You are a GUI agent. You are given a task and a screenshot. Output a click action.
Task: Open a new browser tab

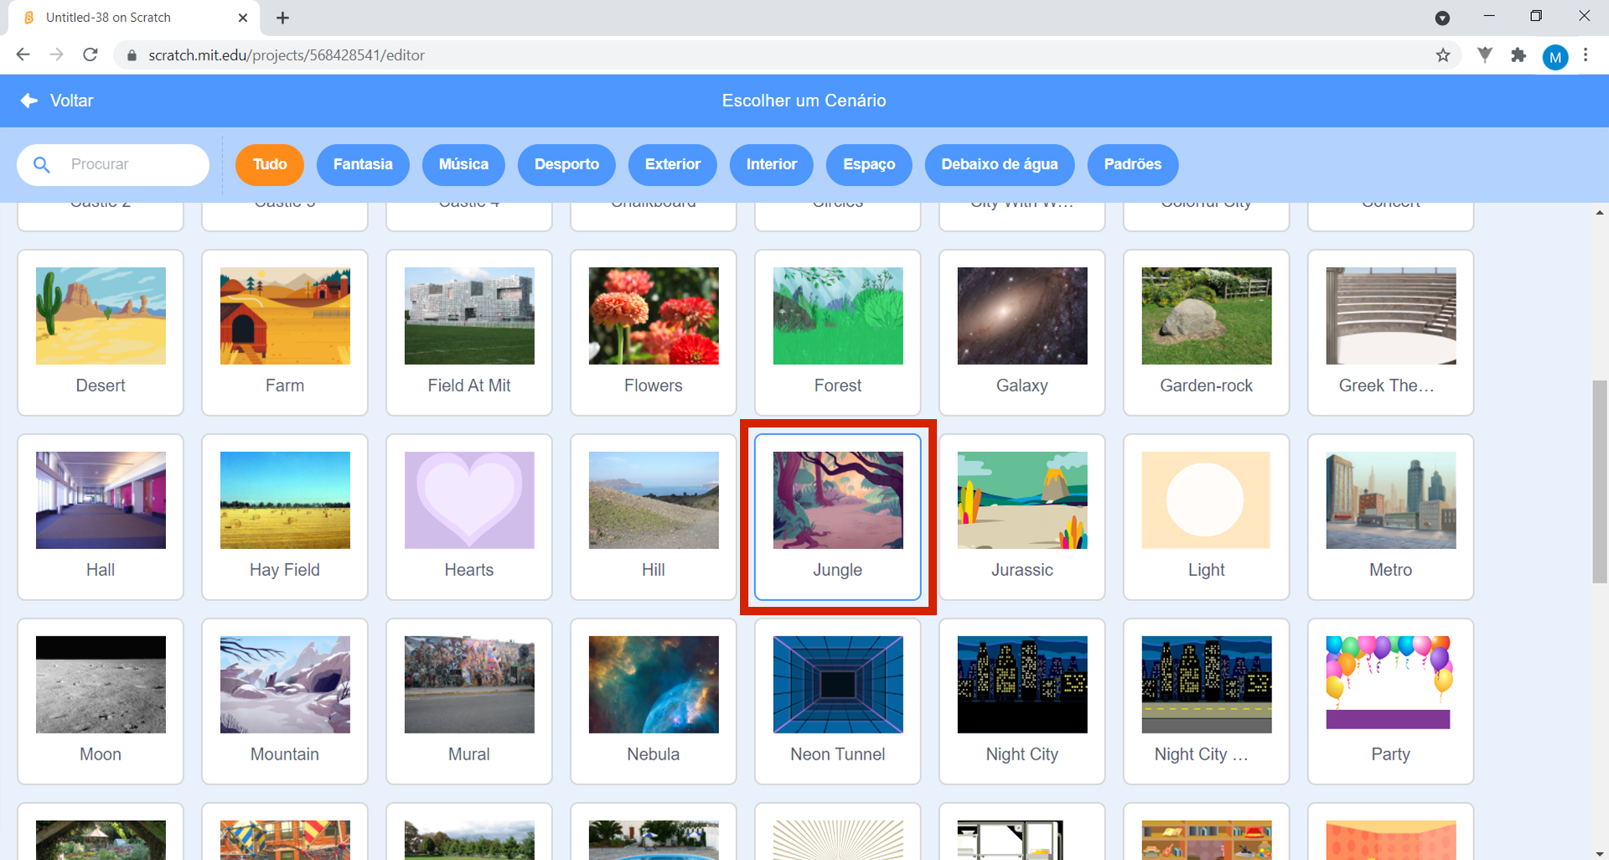282,18
